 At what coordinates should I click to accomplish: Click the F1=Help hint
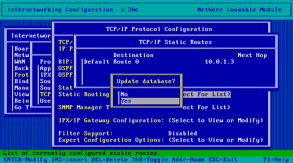pos(276,160)
